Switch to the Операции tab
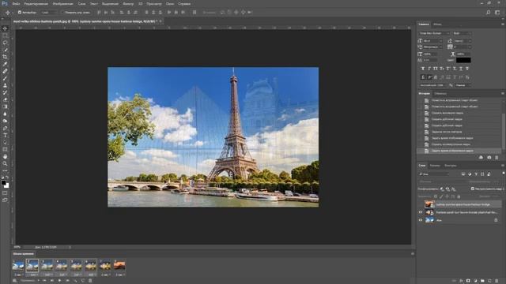506x284 pixels. (440, 93)
